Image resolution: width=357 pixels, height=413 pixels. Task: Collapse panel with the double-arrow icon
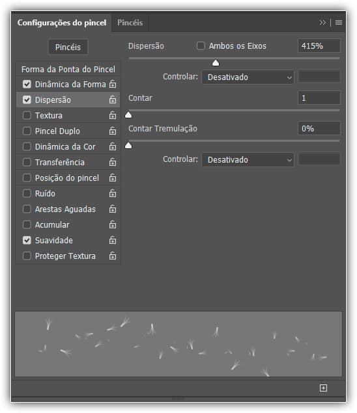click(x=322, y=23)
